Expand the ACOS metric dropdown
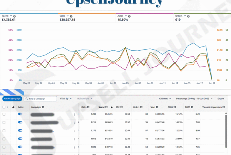The image size is (231, 155). [126, 16]
